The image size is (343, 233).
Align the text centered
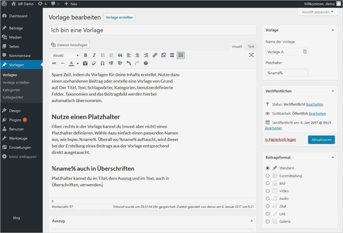[137, 55]
